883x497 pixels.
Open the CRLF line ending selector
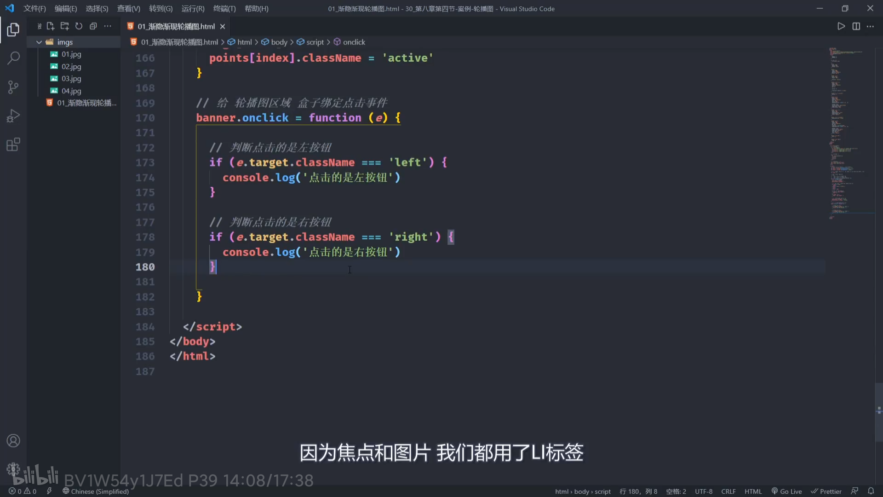click(728, 491)
